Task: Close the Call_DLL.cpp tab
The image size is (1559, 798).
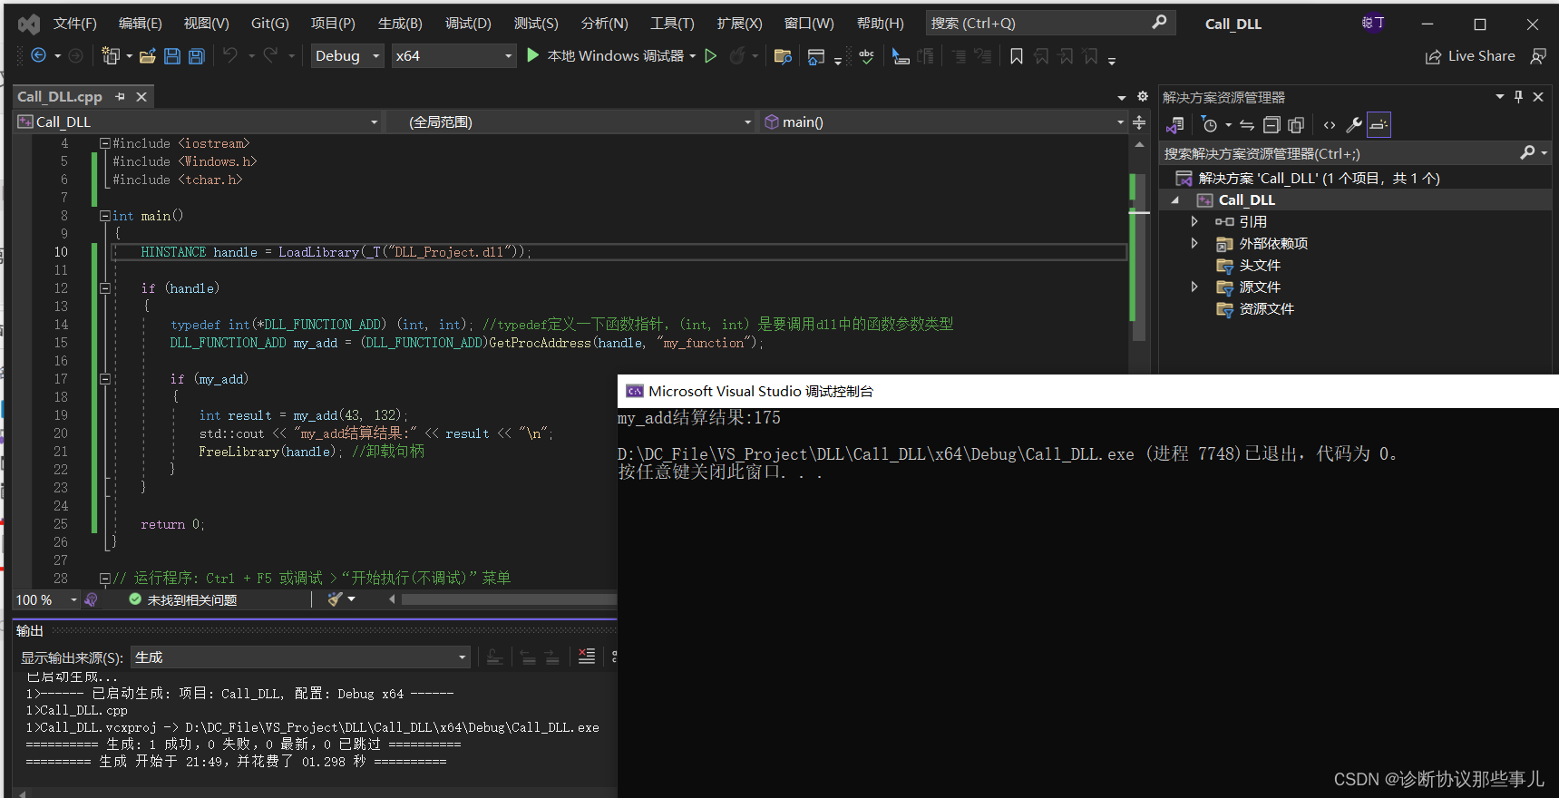Action: [141, 96]
